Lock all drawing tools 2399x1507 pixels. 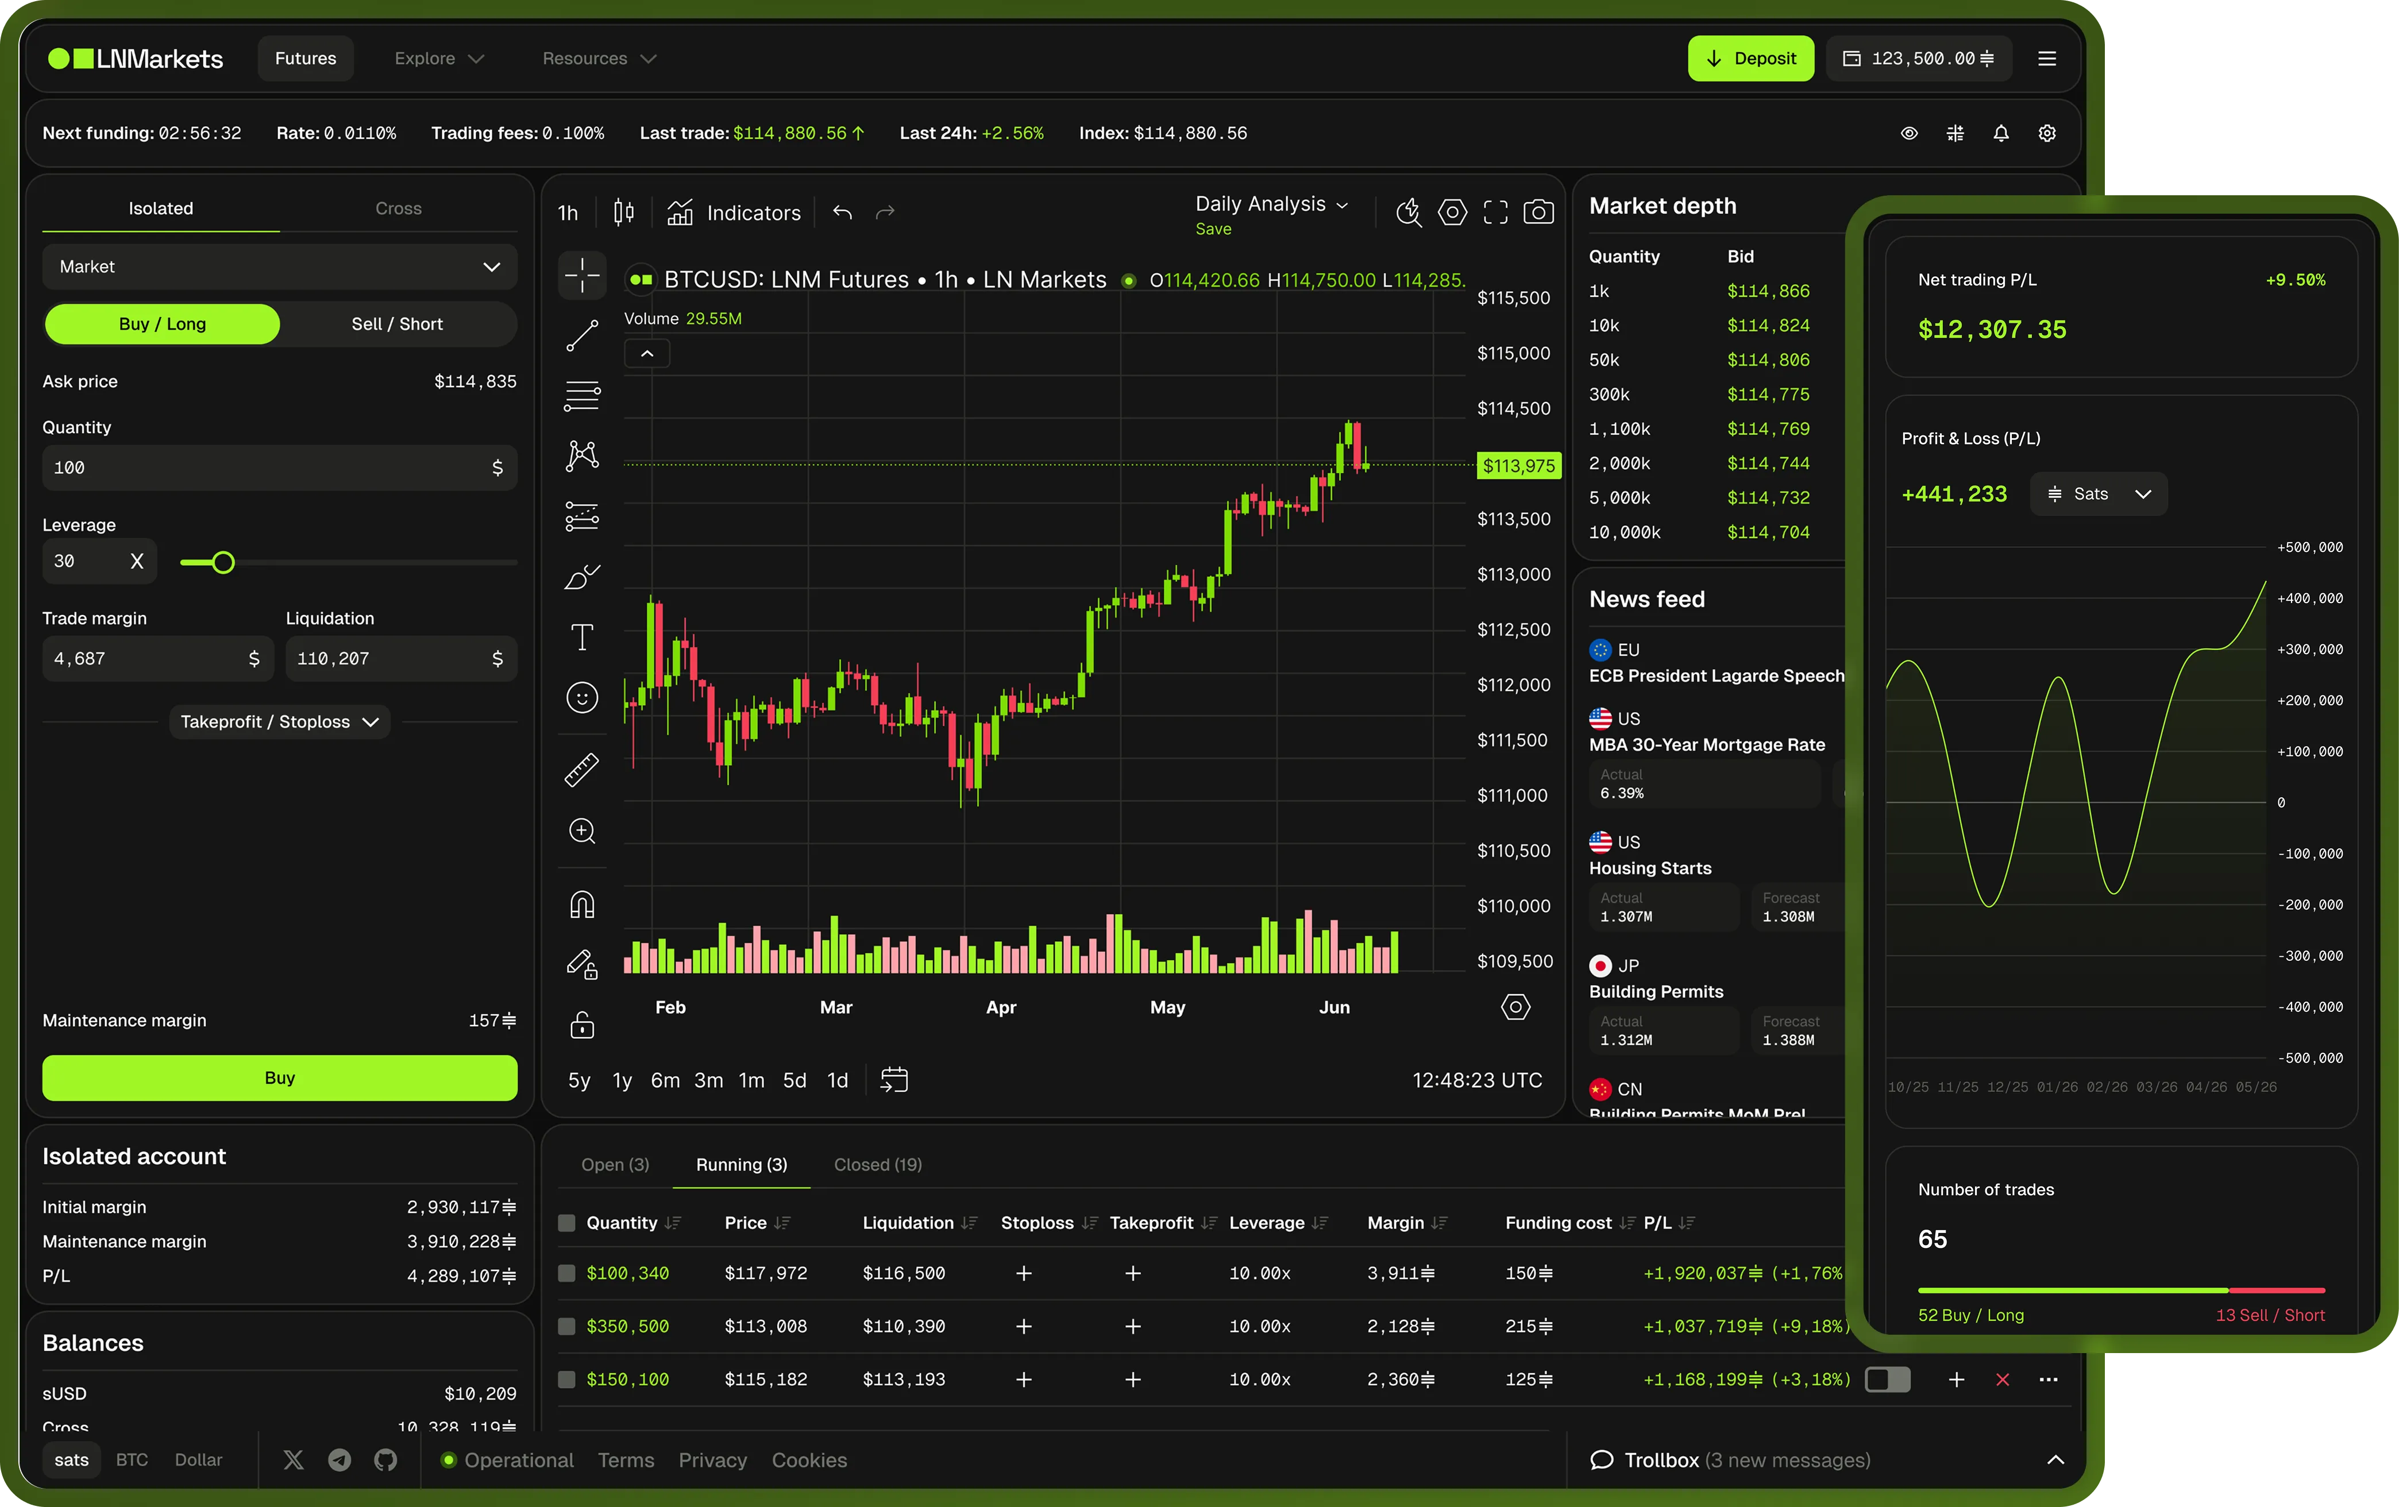pyautogui.click(x=582, y=1025)
